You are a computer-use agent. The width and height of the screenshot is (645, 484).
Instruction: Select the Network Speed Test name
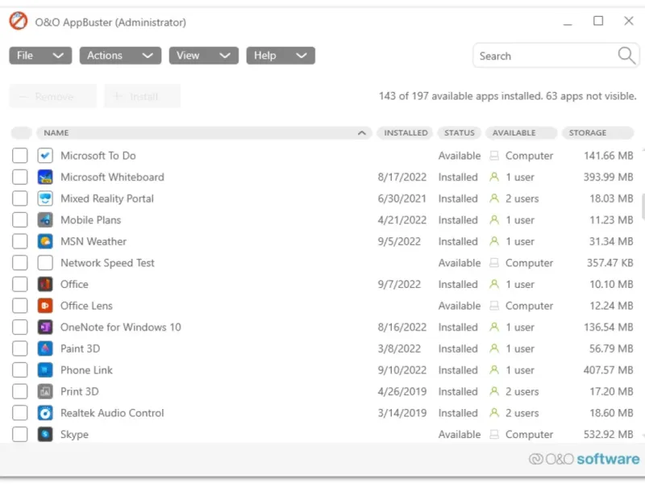tap(107, 263)
